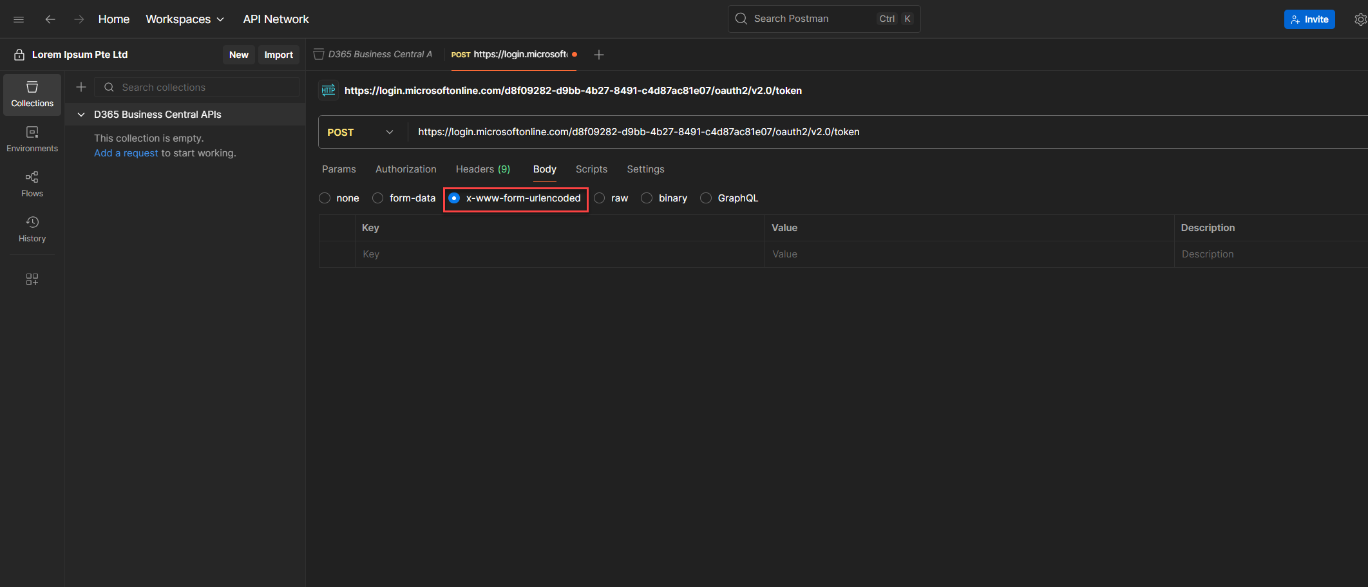This screenshot has height=587, width=1368.
Task: Create a new collection with the plus icon
Action: (x=81, y=87)
